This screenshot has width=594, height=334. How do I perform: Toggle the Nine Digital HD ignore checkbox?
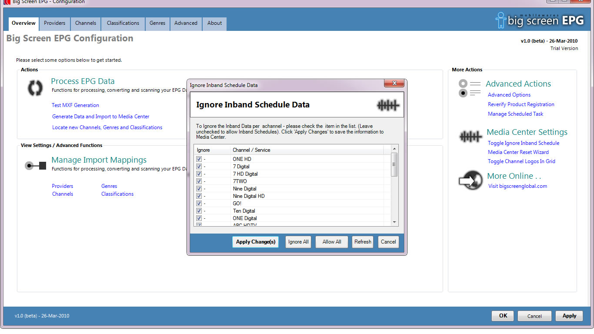[x=199, y=196]
